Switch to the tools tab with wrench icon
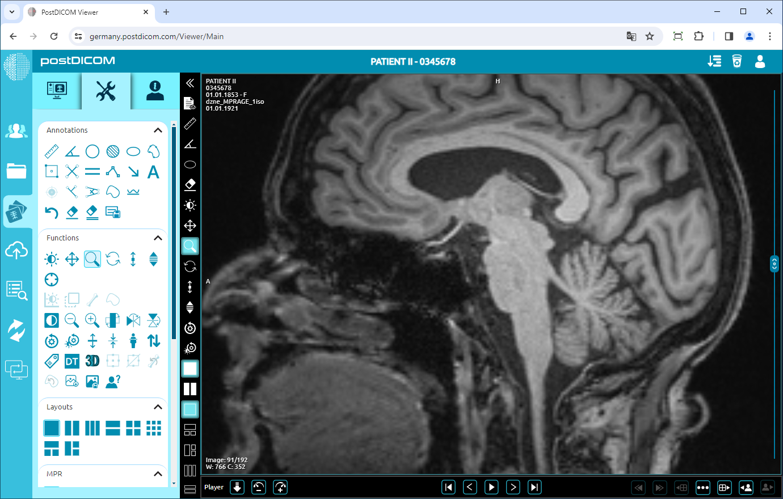Image resolution: width=783 pixels, height=499 pixels. coord(106,91)
